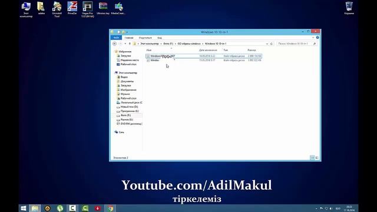377x212 pixels.
Task: Click the File Explorer taskbar icon
Action: 35,208
